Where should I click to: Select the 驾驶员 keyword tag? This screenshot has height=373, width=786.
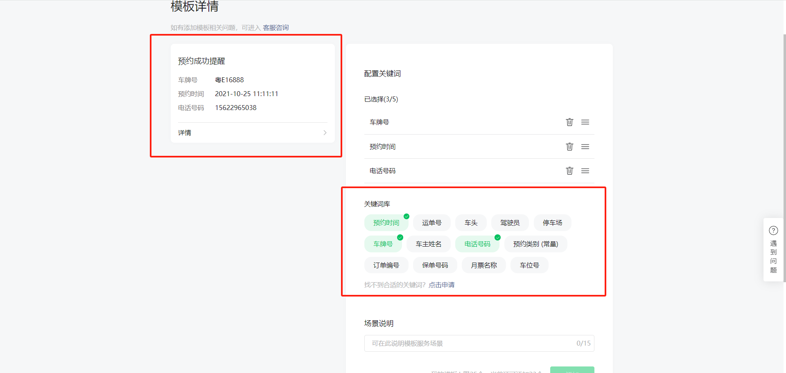click(x=510, y=223)
